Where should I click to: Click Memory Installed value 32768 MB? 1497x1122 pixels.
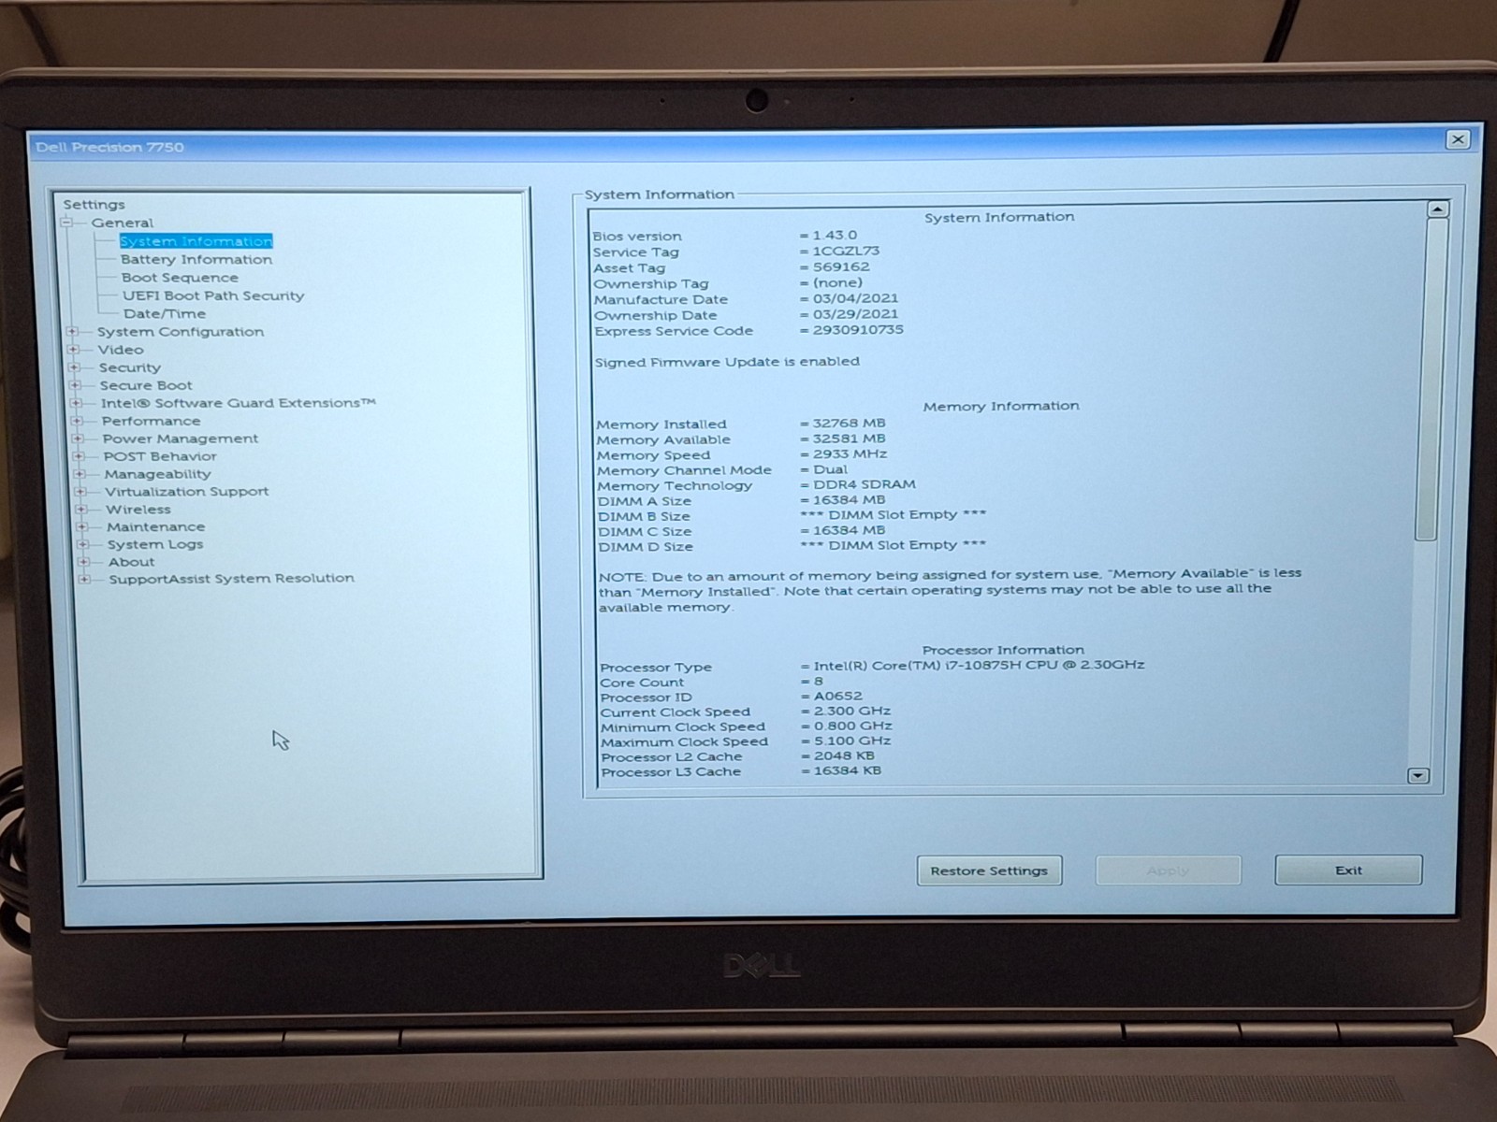(849, 424)
